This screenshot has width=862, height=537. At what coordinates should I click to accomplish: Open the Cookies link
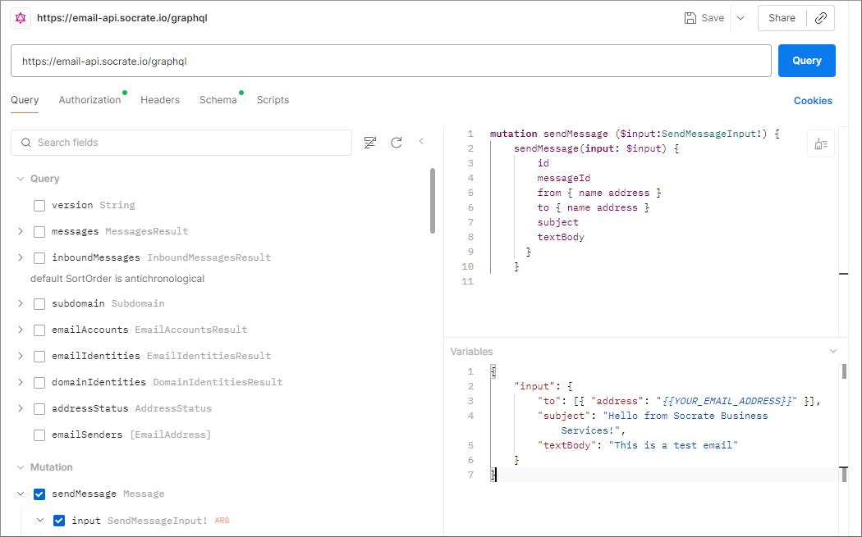(813, 100)
